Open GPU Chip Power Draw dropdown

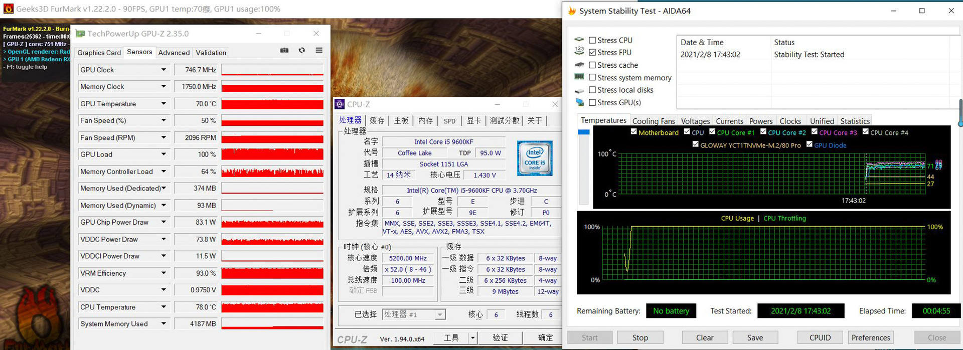(x=164, y=222)
